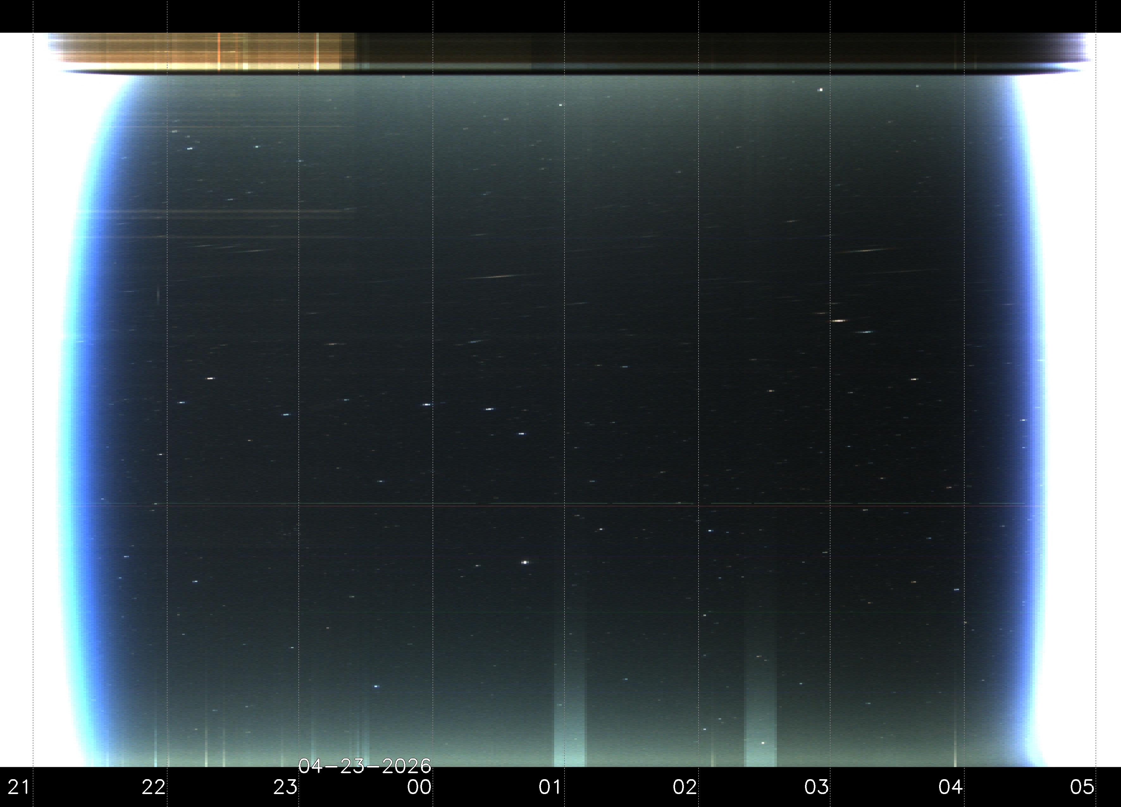This screenshot has height=807, width=1121.
Task: Select the 04 hour label
Action: 951,787
